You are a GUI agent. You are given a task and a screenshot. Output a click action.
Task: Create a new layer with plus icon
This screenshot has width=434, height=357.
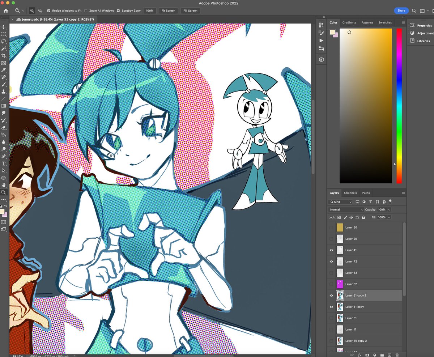coord(390,355)
